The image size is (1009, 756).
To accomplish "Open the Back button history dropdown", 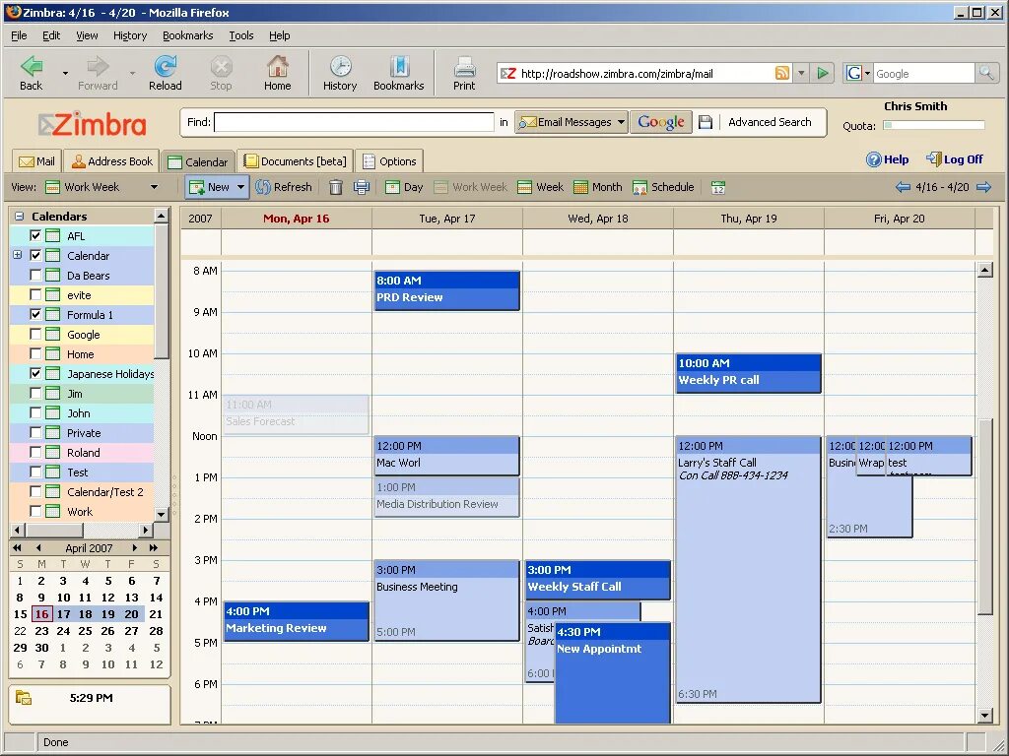I will 65,73.
